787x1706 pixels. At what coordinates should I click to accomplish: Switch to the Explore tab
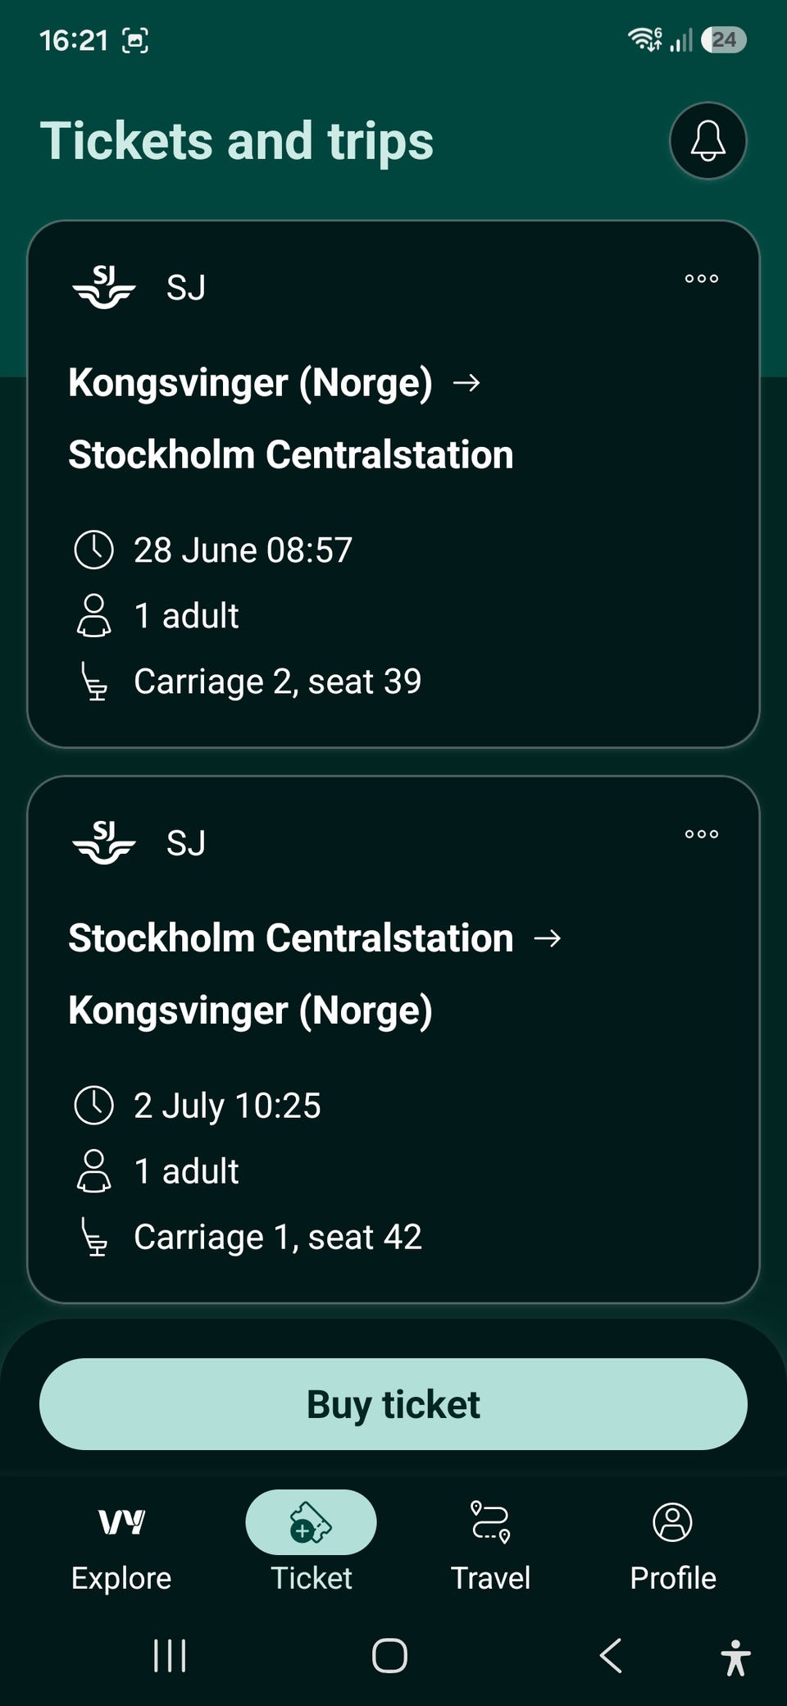click(121, 1547)
